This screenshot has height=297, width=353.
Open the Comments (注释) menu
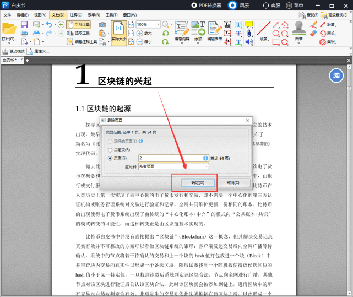pos(77,15)
